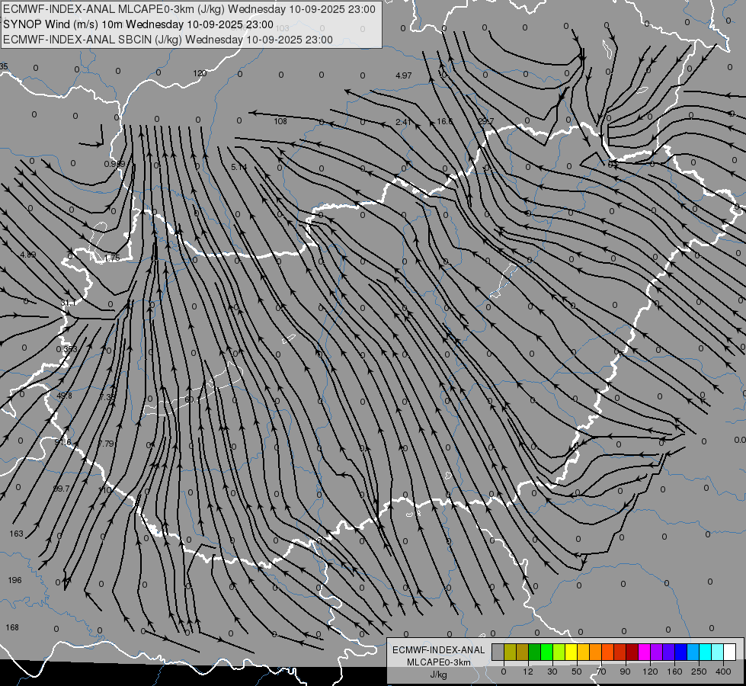This screenshot has height=686, width=746.
Task: Click the J/kg unit label in legend
Action: 439,675
